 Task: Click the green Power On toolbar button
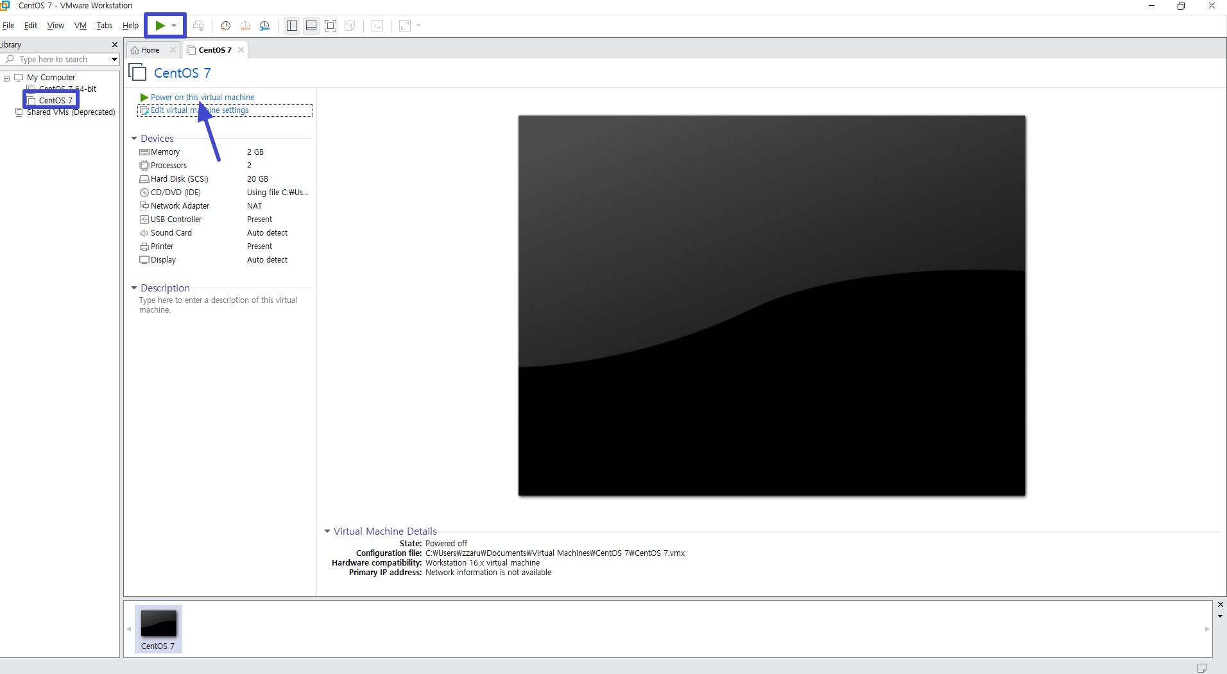160,26
